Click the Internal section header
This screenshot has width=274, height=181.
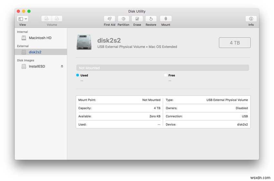pyautogui.click(x=22, y=32)
